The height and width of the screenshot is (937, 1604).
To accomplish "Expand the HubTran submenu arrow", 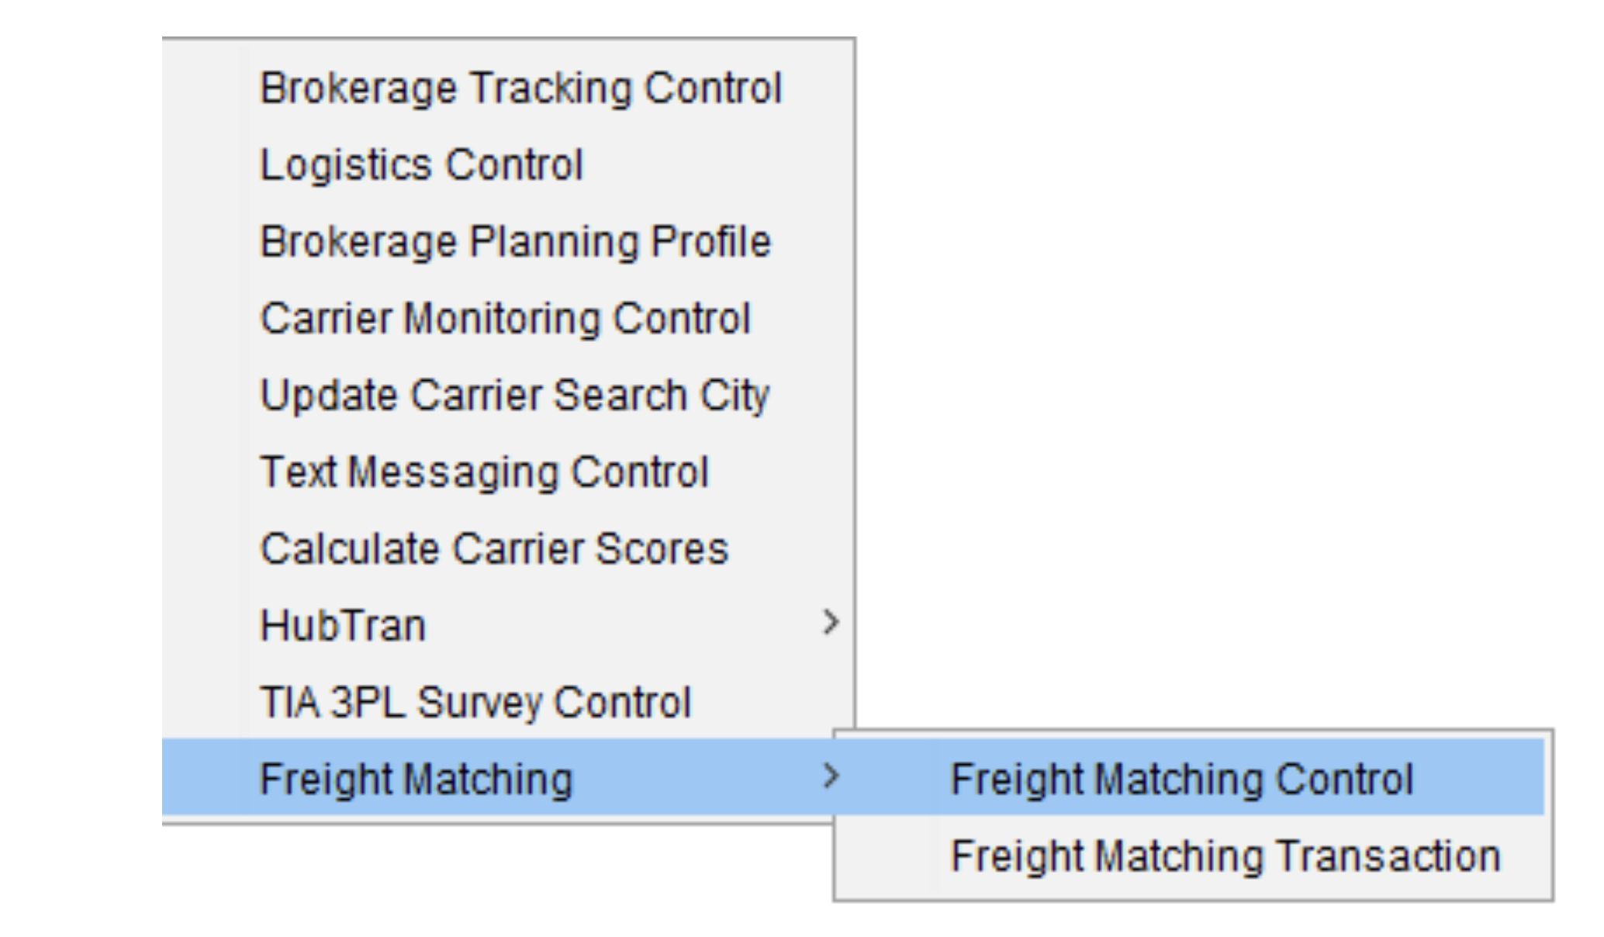I will (x=831, y=622).
